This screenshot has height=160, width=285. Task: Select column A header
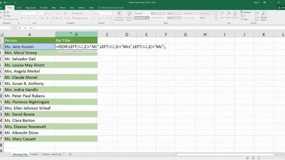coord(29,35)
